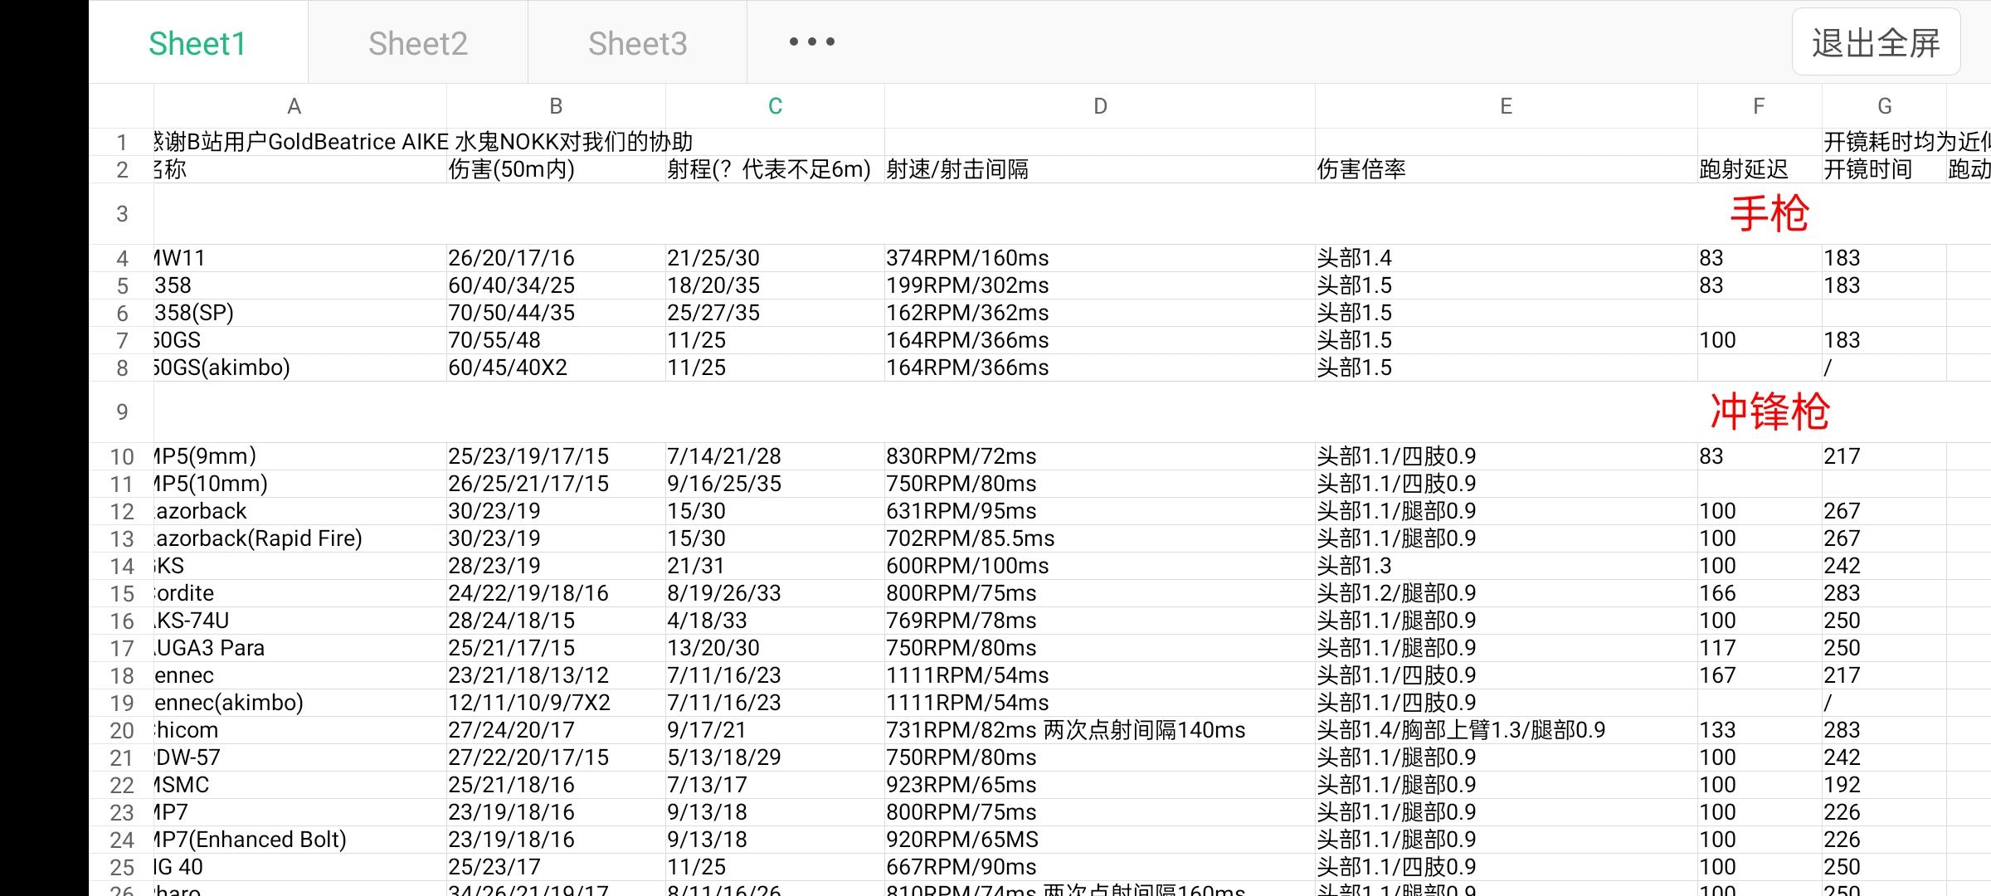Select the red 冲锋枪 section title
The height and width of the screenshot is (896, 1991).
[x=1770, y=412]
